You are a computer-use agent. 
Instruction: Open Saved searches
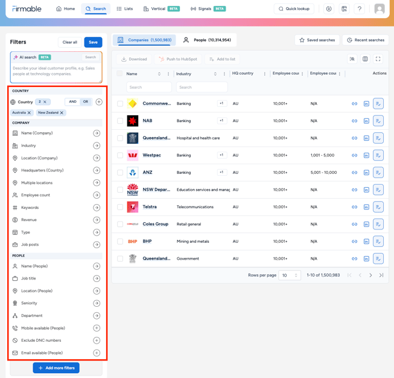317,40
